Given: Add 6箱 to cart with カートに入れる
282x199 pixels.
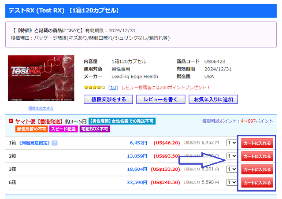Looking at the screenshot, I should pyautogui.click(x=257, y=183).
